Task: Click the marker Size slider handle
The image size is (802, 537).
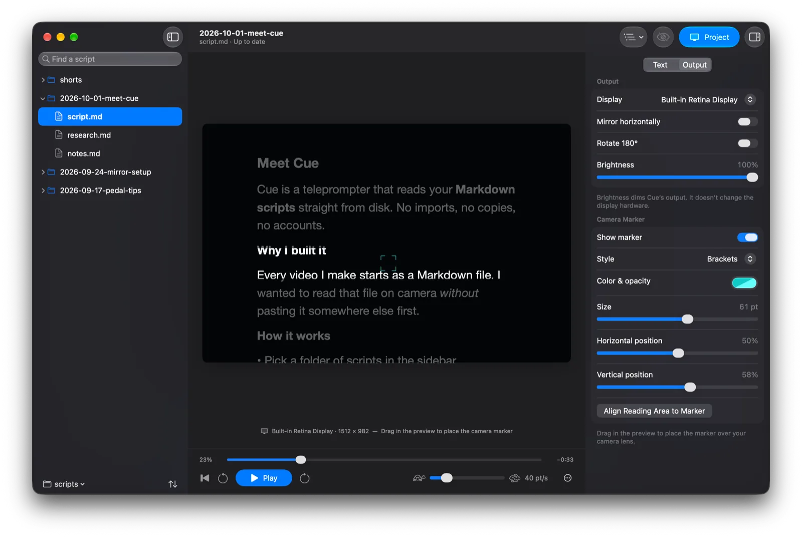Action: [688, 319]
